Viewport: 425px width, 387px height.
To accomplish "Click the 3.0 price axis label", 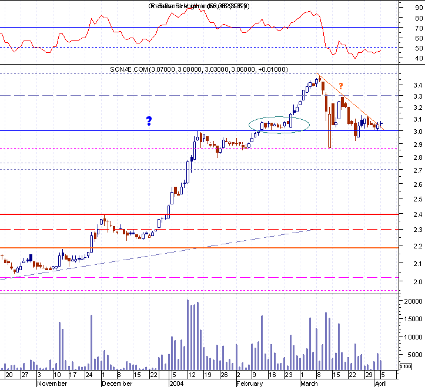I will click(x=418, y=132).
